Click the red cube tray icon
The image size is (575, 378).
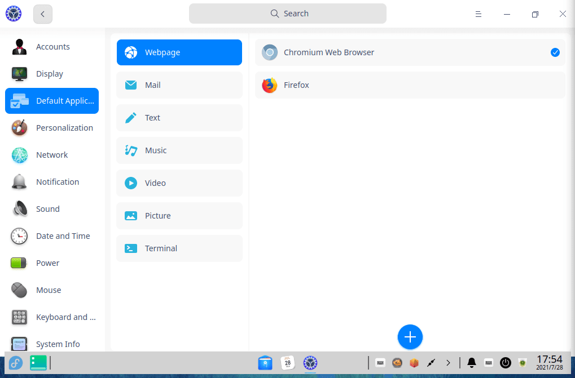tap(414, 363)
